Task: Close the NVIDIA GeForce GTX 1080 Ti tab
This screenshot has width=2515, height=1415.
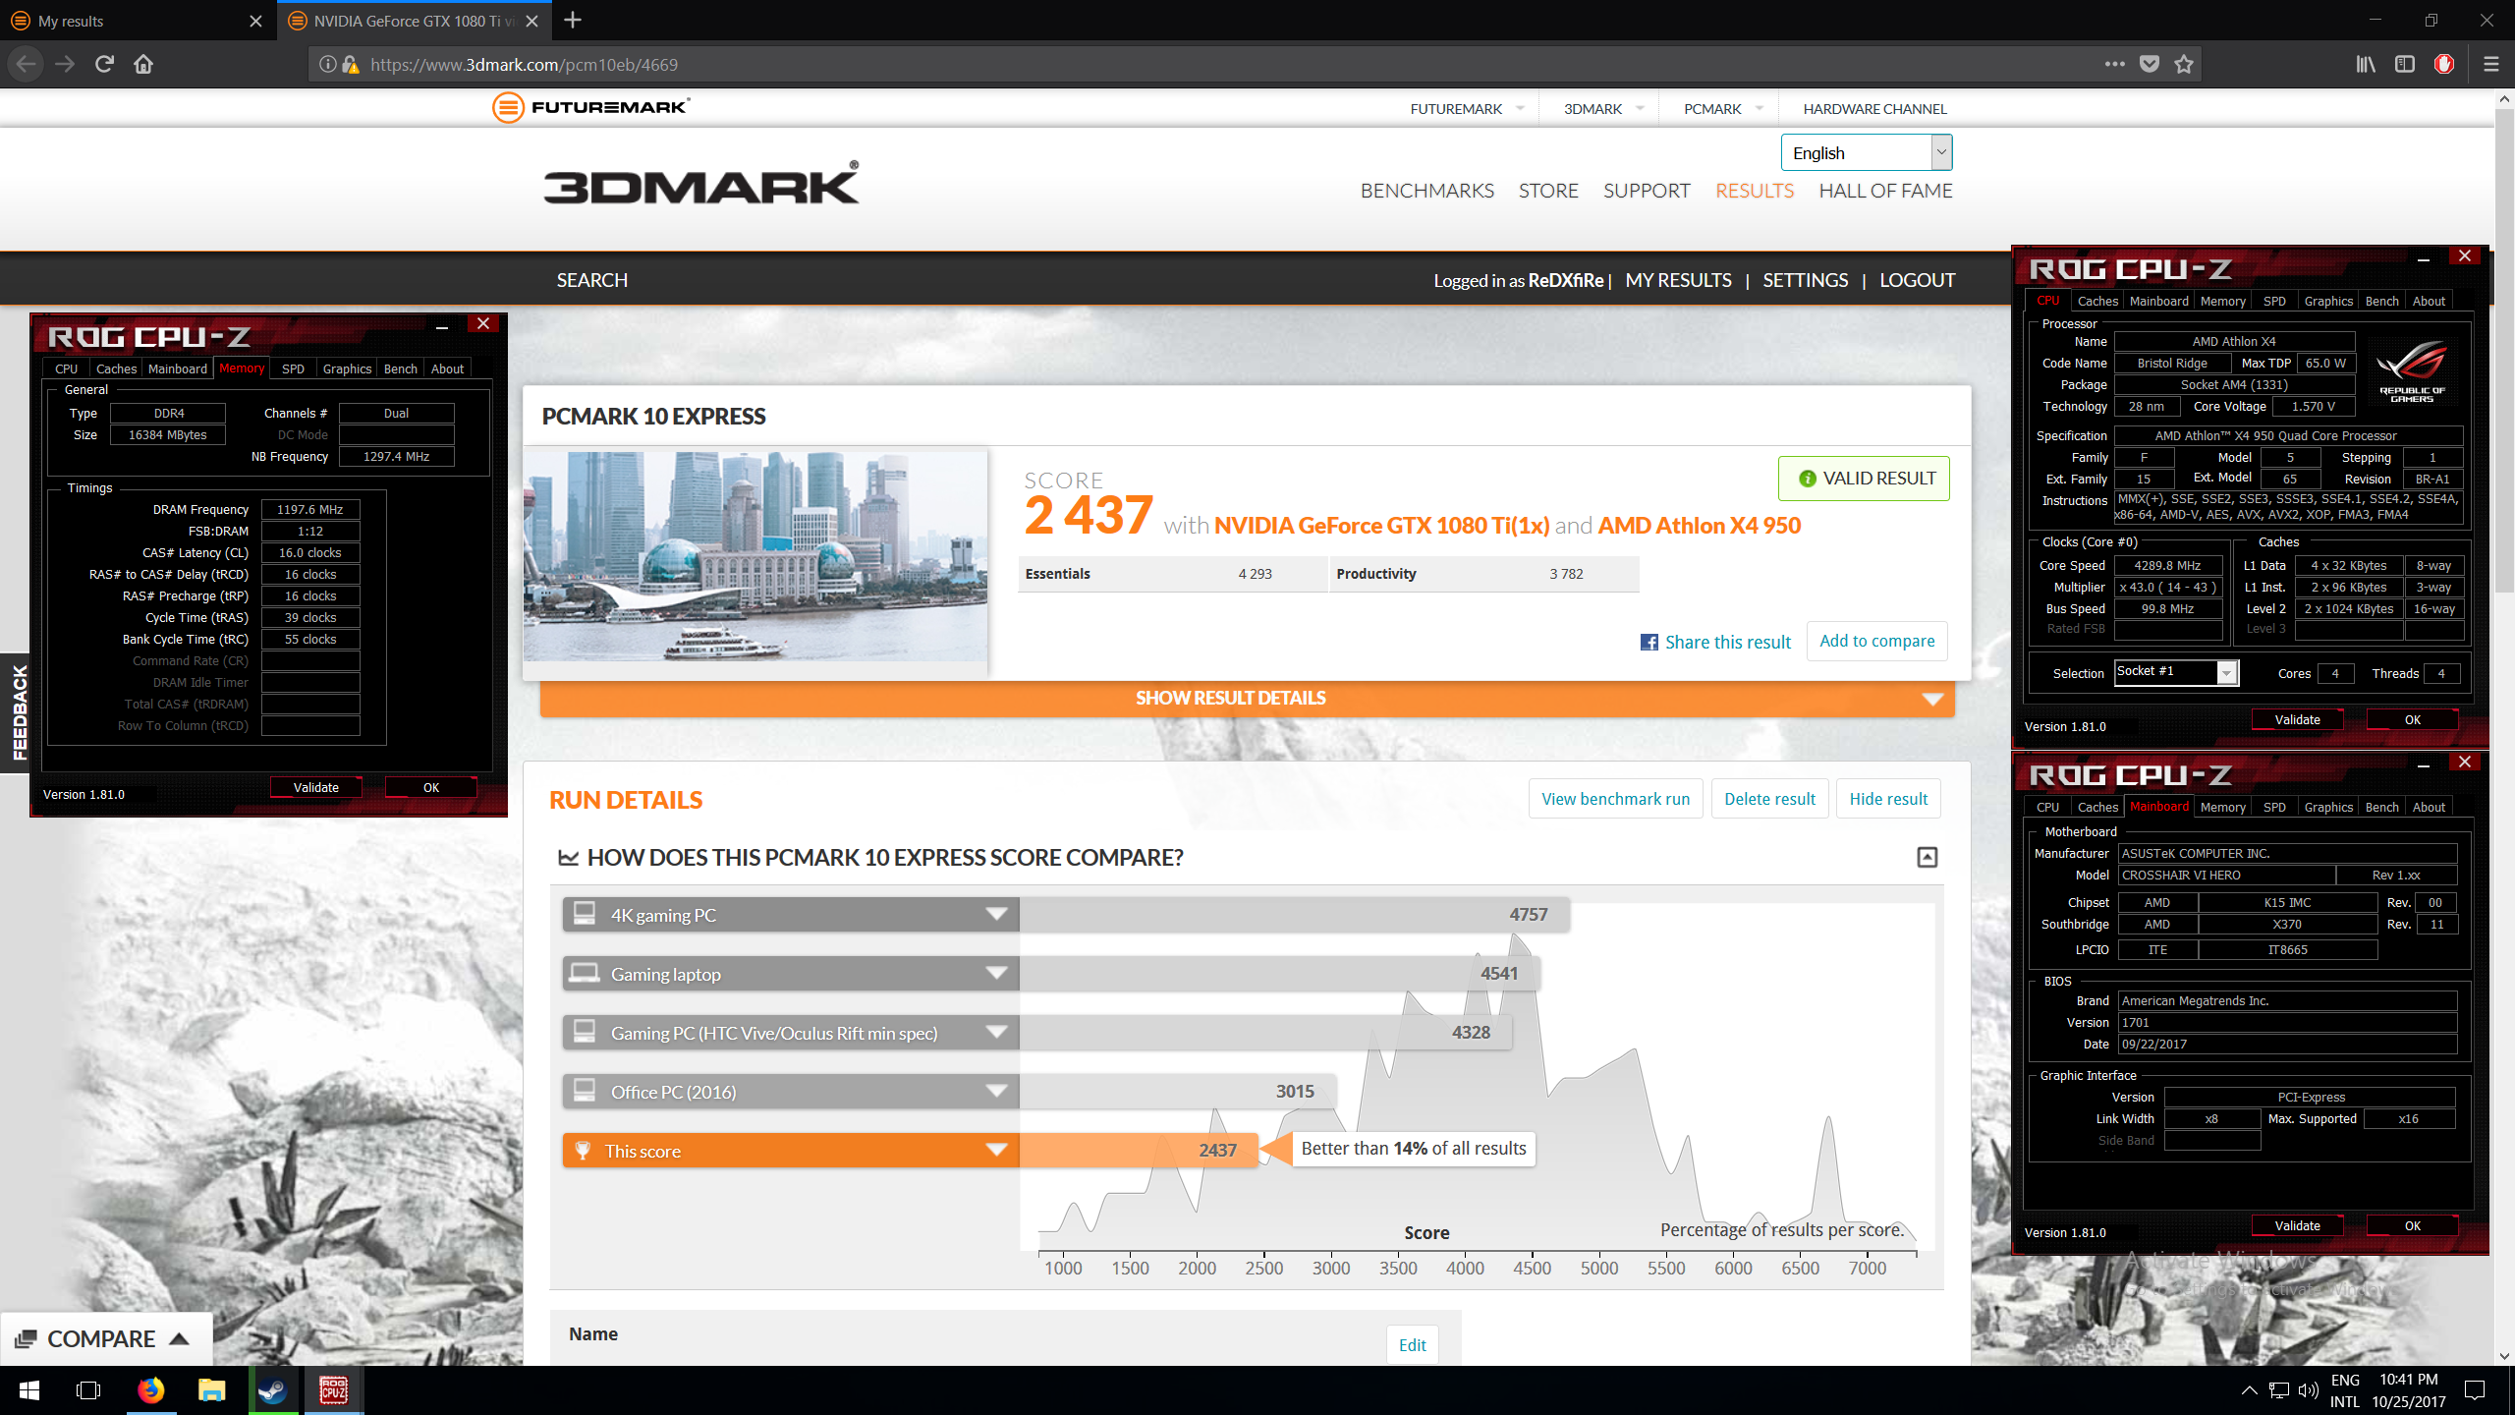Action: tap(532, 21)
